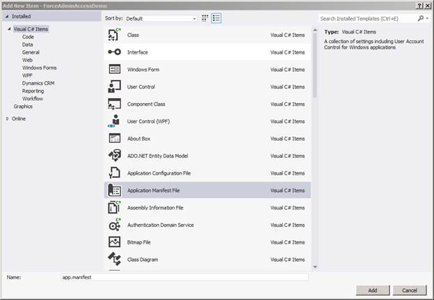Pick the Class Diagram template icon
The width and height of the screenshot is (434, 300).
[x=115, y=260]
